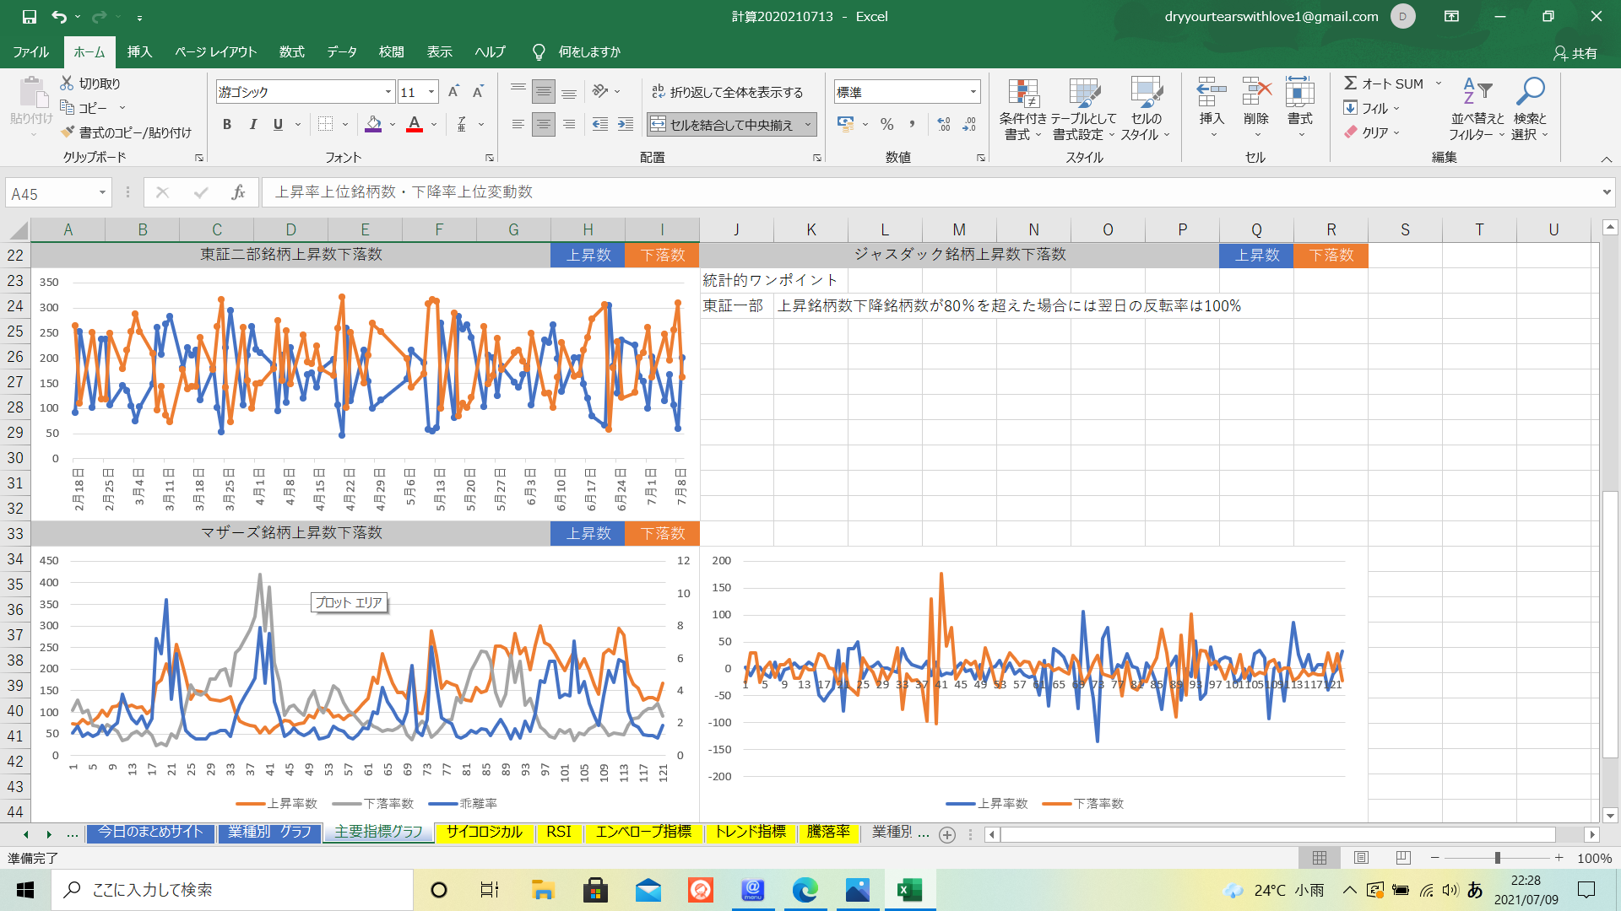Screen dimensions: 1621x911
Task: Switch to the RSI sheet tab
Action: (558, 832)
